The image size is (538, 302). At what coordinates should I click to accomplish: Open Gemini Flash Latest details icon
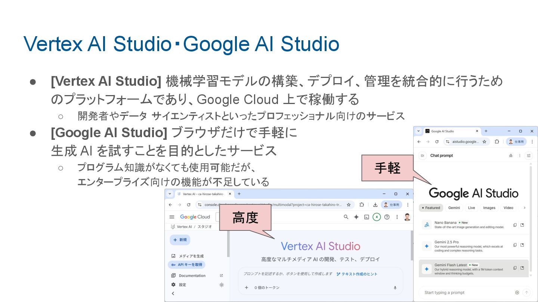point(522,268)
